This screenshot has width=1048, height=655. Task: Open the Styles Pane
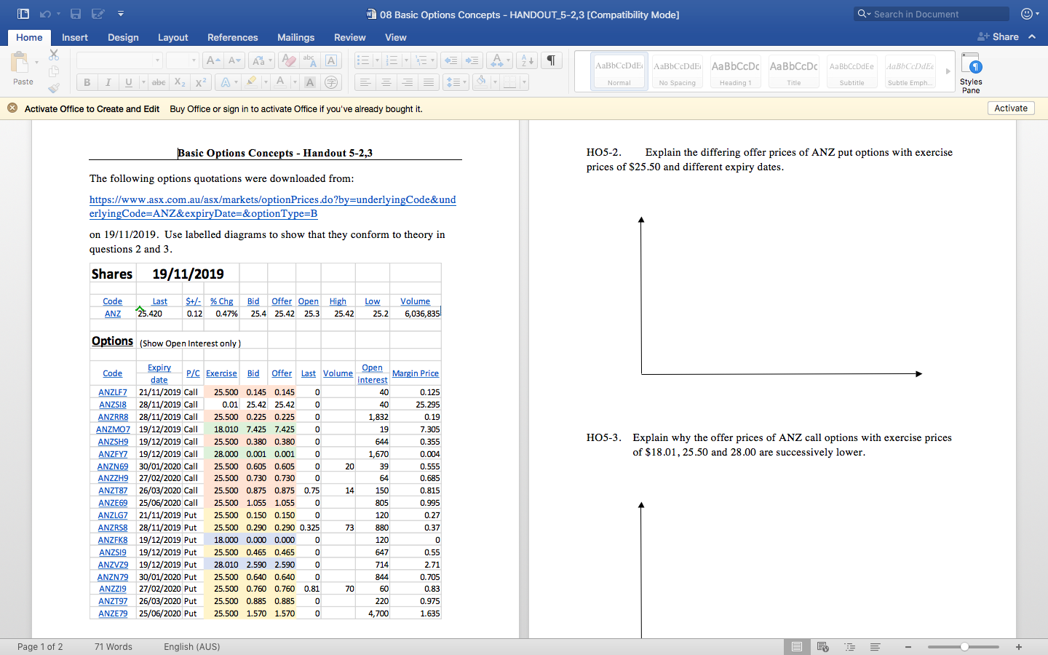tap(971, 73)
